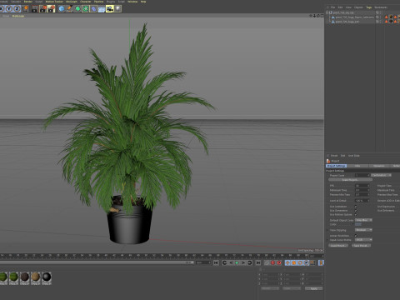Image resolution: width=400 pixels, height=300 pixels.
Task: Open Mode menu in Attribute Manager
Action: (334, 156)
